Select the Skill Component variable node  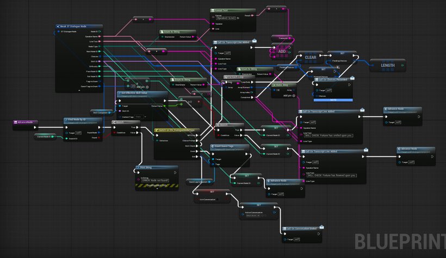coord(102,112)
